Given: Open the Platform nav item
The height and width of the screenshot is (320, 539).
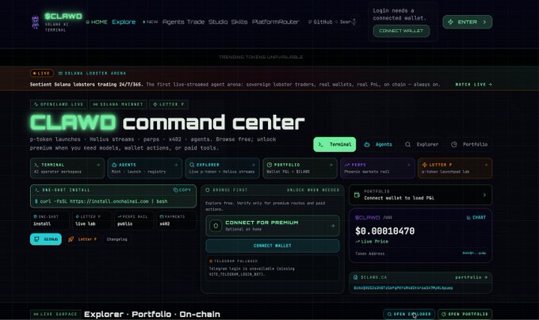Looking at the screenshot, I should click(x=265, y=22).
